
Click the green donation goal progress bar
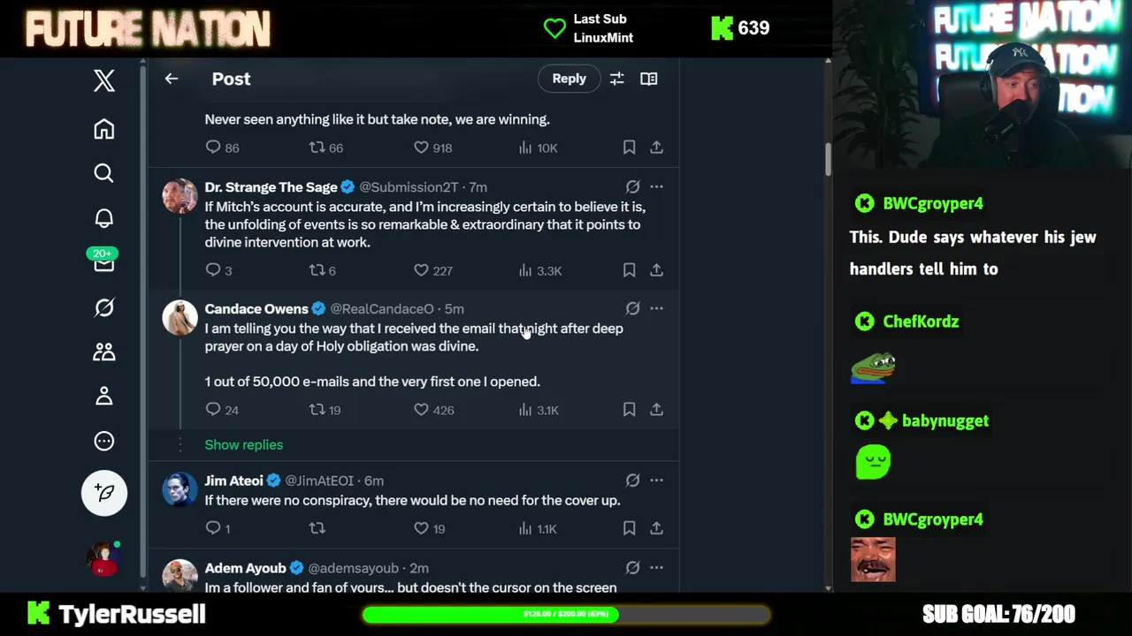566,614
